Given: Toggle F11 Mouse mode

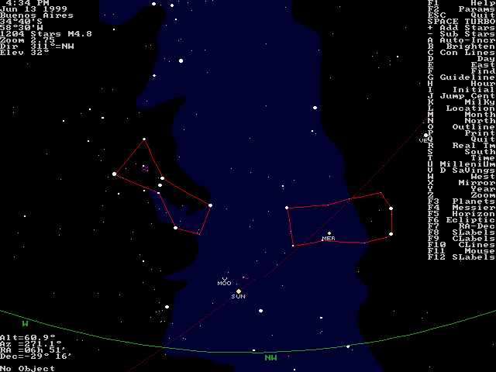Looking at the screenshot, I should click(x=462, y=251).
